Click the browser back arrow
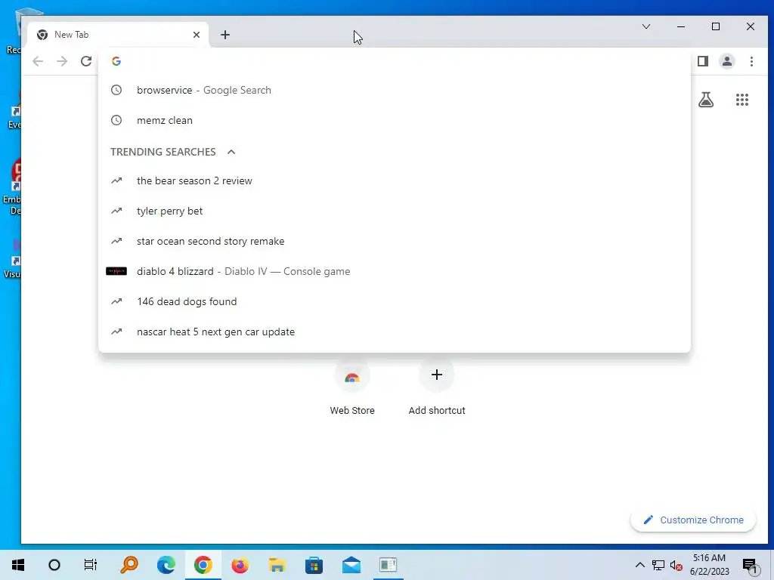774x580 pixels. [x=38, y=61]
